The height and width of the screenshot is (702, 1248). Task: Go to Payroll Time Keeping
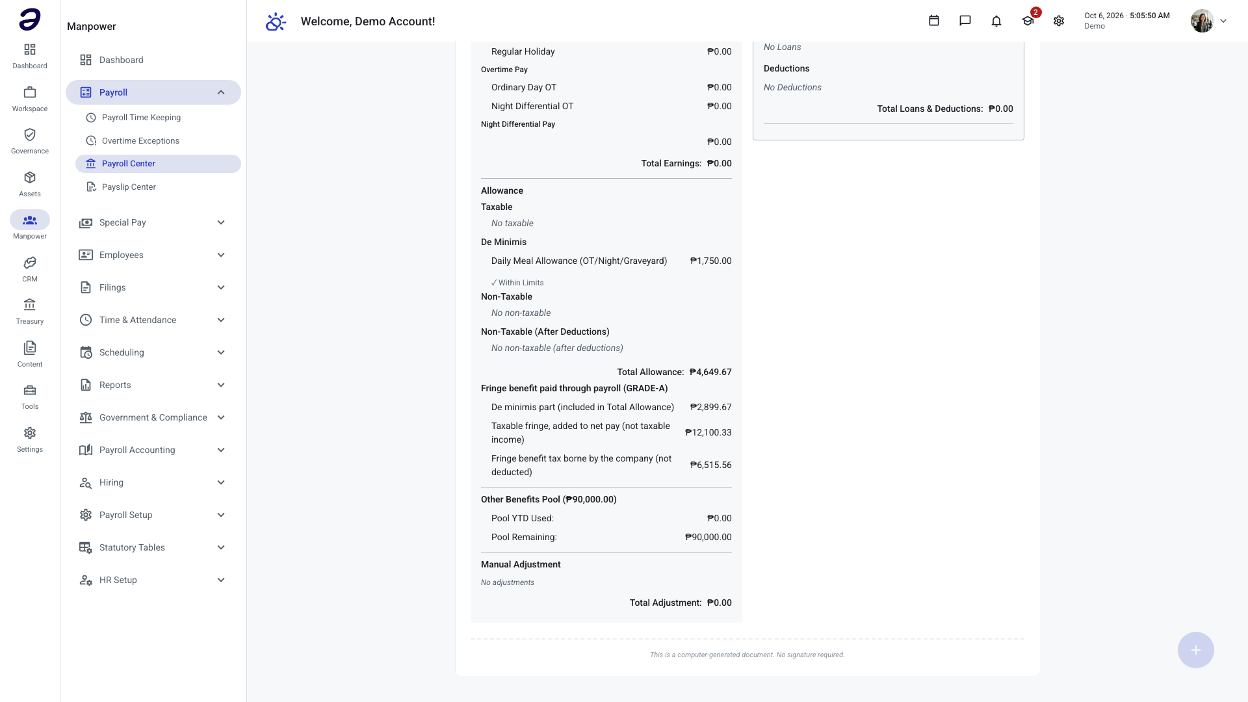coord(158,118)
